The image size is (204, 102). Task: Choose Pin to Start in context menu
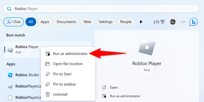pyautogui.click(x=68, y=74)
